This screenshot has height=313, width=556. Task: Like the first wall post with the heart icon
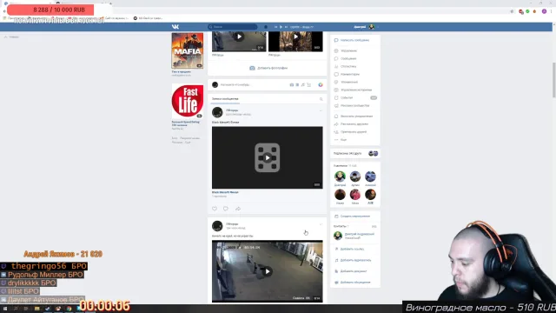point(215,209)
